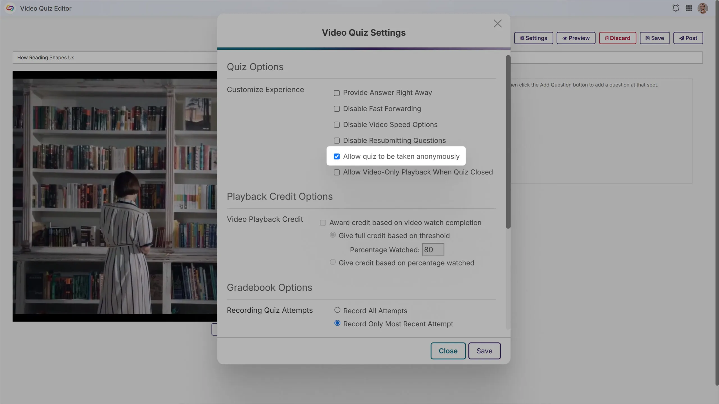The image size is (719, 404).
Task: Click Post with the paper plane icon
Action: pyautogui.click(x=688, y=38)
